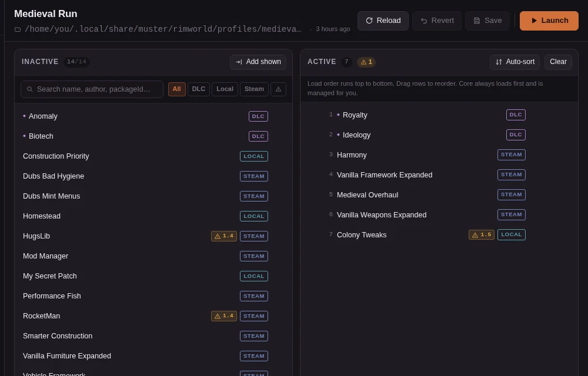
Task: Click the STEAM badge on Dubs Mint Menus
Action: coord(254,196)
